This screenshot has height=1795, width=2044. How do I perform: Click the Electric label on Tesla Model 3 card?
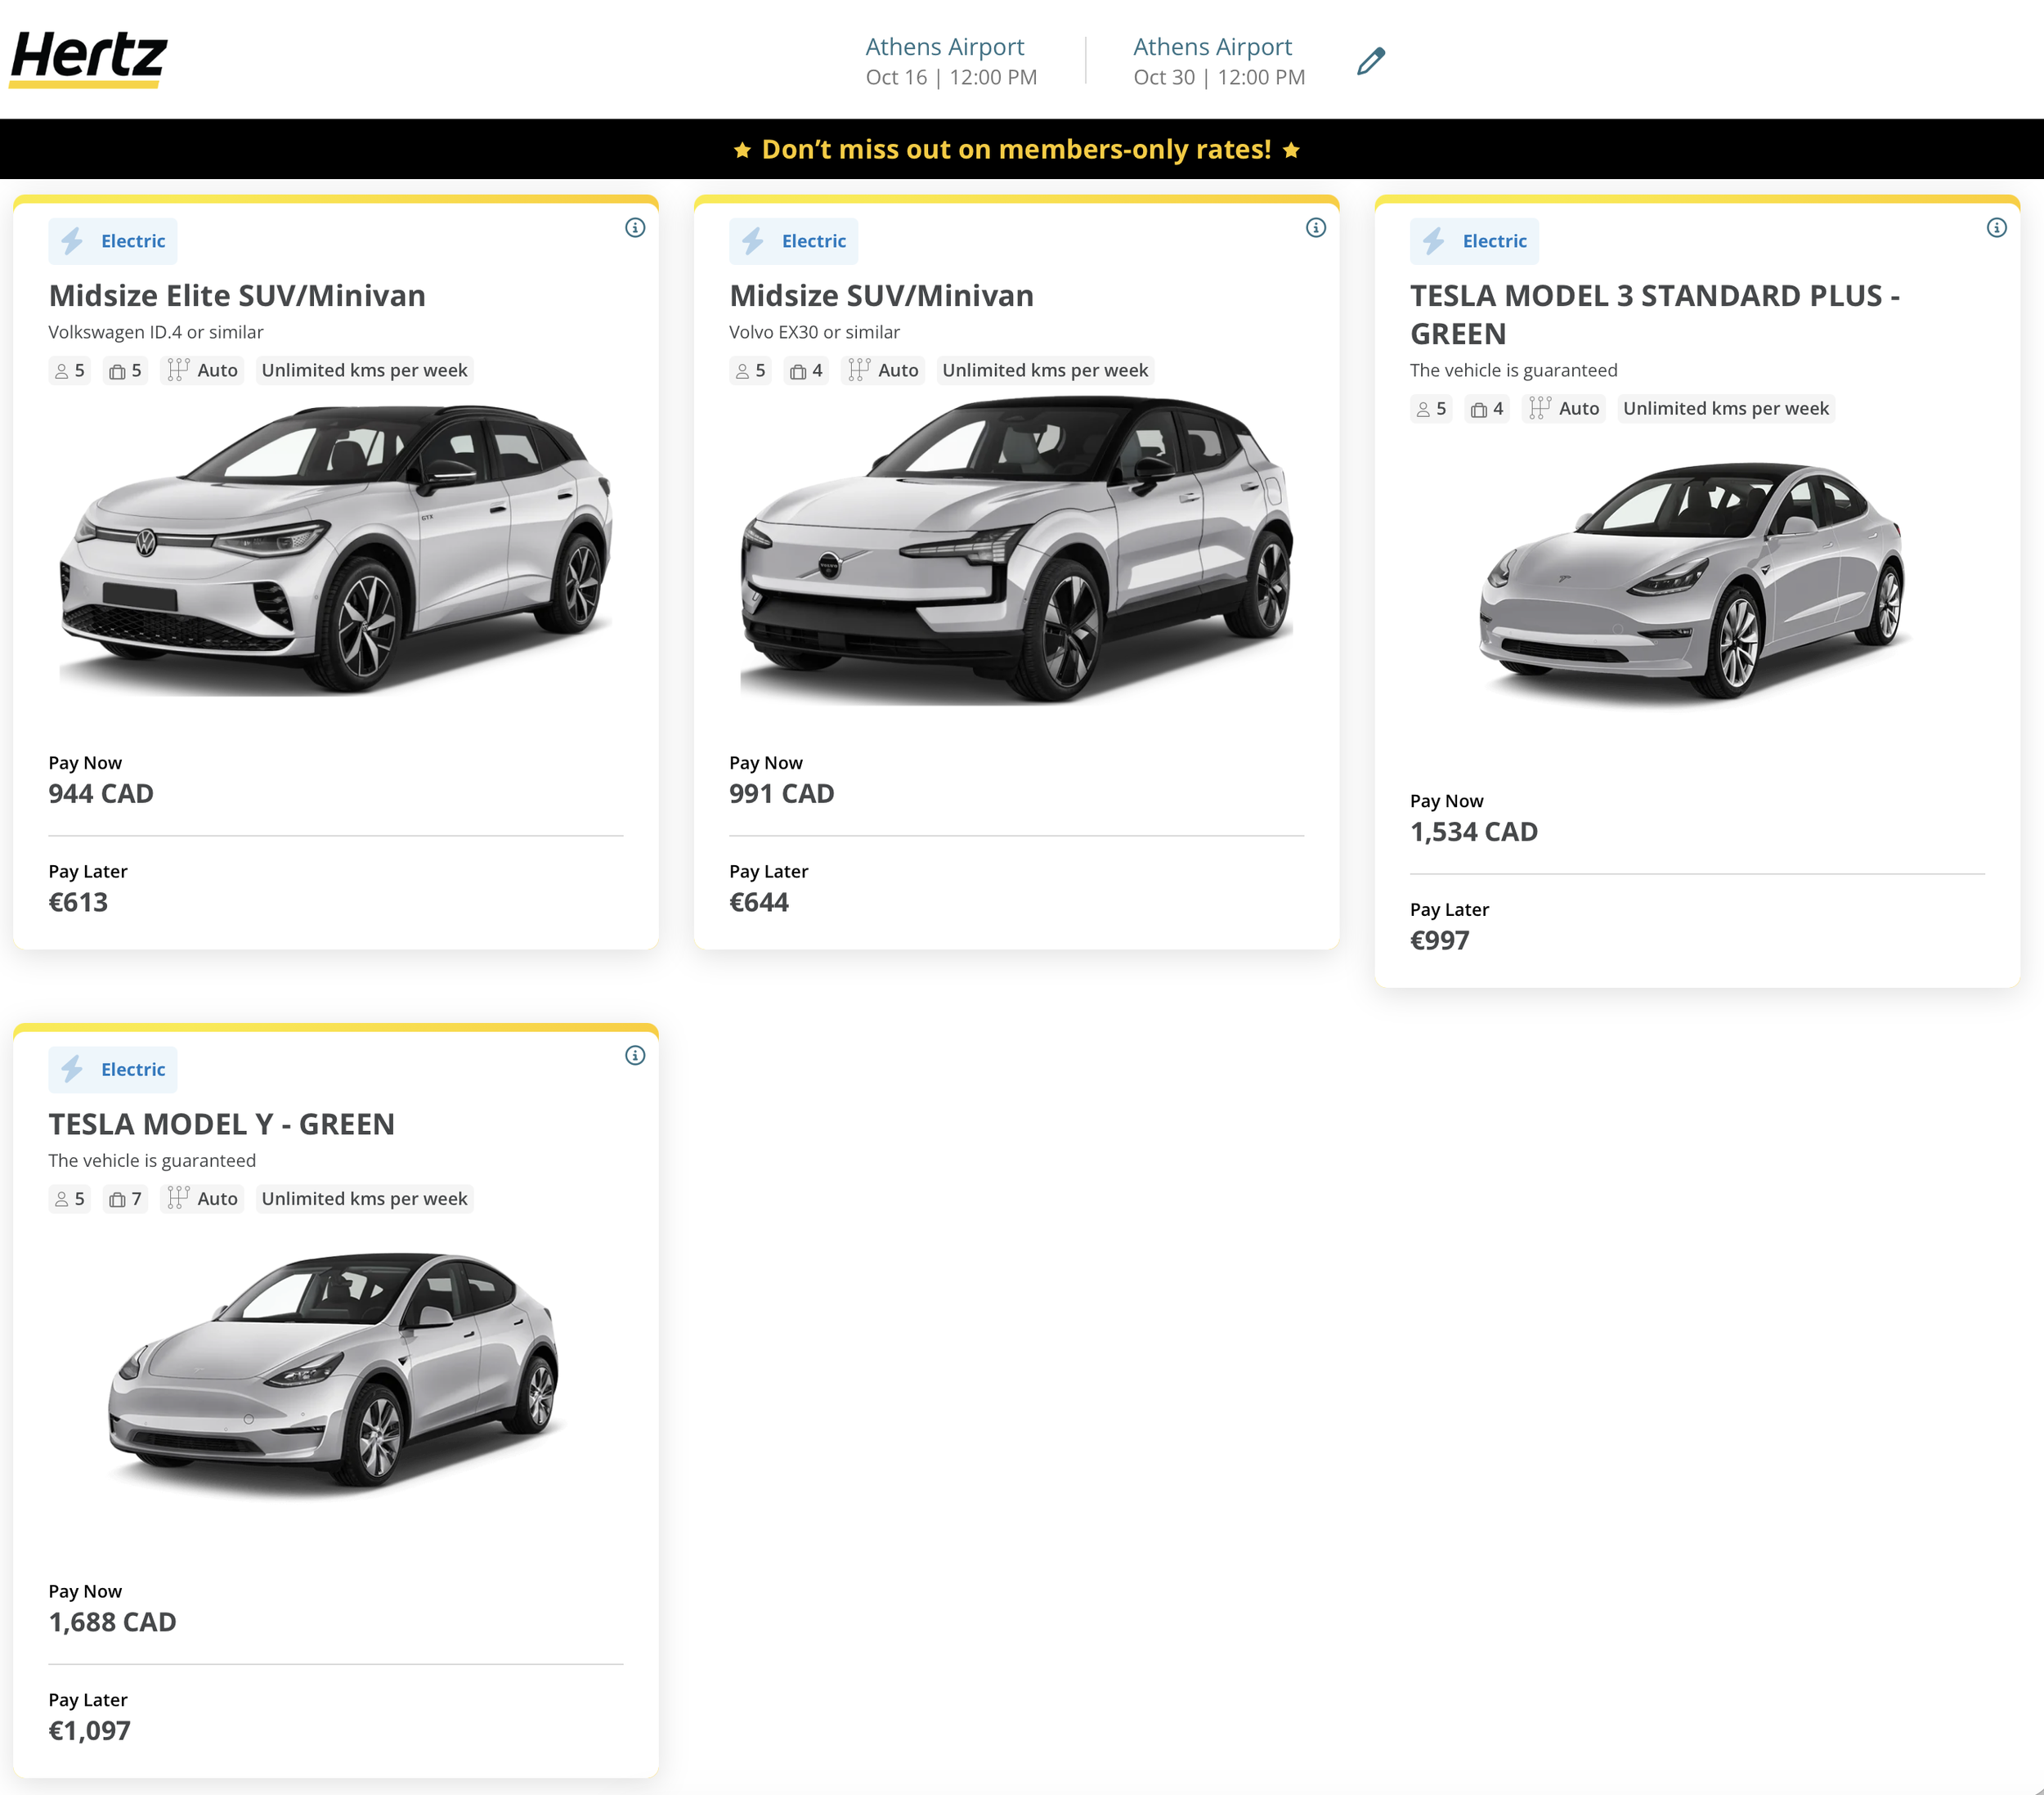coord(1495,241)
